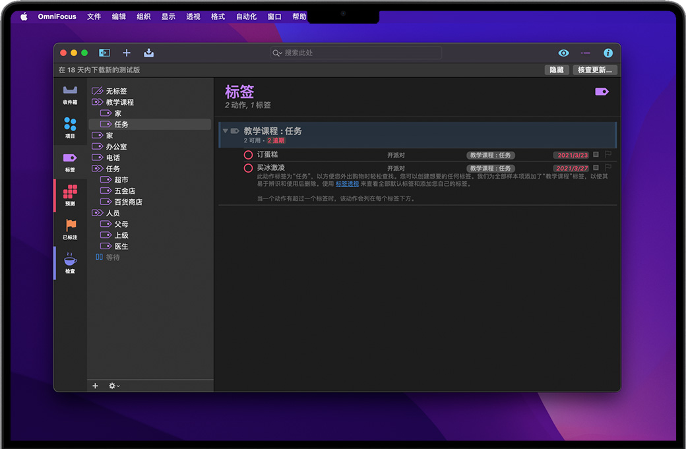Switch to the Projects (项目) perspective

(70, 127)
